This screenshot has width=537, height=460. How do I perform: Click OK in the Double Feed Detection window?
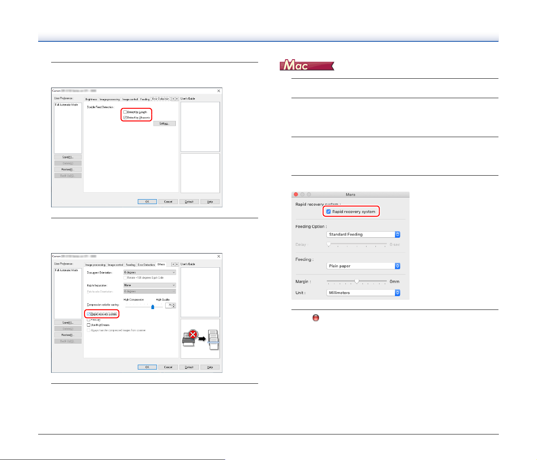point(147,202)
